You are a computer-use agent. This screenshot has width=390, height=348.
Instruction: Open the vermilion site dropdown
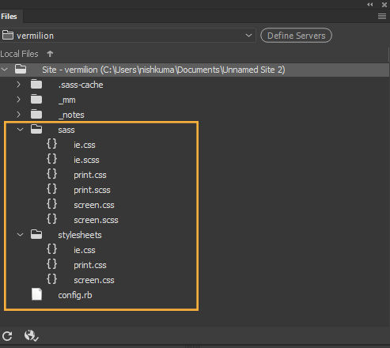(x=248, y=36)
